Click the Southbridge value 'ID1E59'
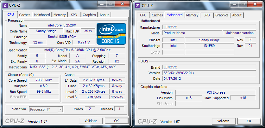The image size is (265, 128). pyautogui.click(x=209, y=46)
